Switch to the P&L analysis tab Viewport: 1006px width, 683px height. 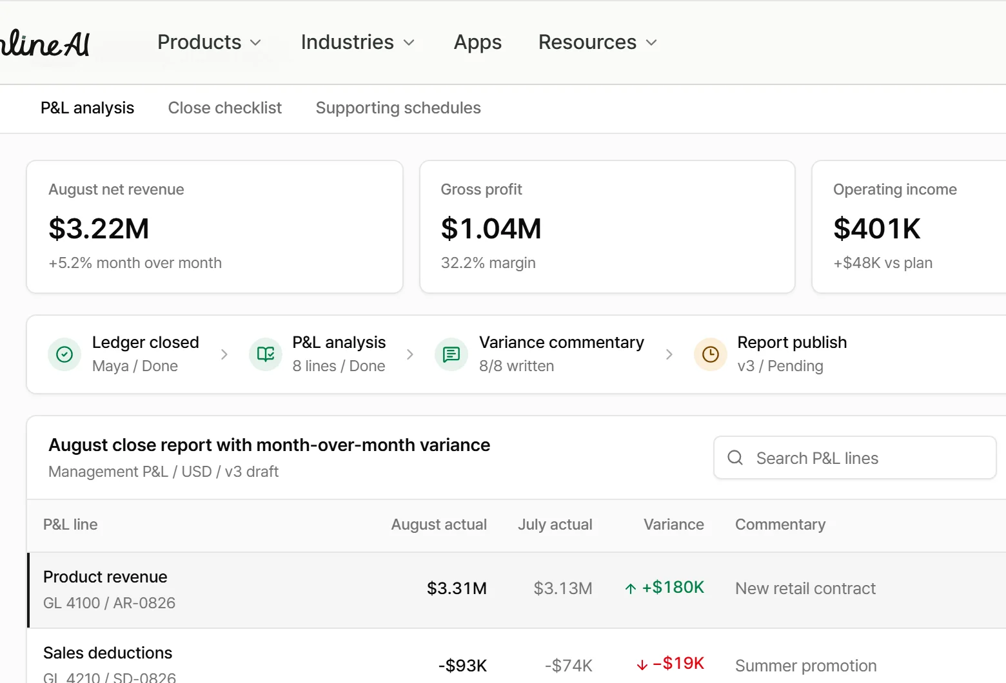tap(88, 108)
